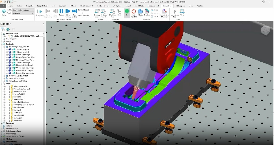274x145 pixels.
Task: Click the Exit ViewMill icon
Action: [x=133, y=13]
